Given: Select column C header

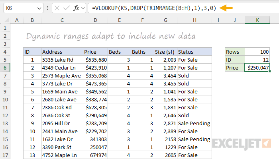Looking at the screenshot, I should click(62, 20).
